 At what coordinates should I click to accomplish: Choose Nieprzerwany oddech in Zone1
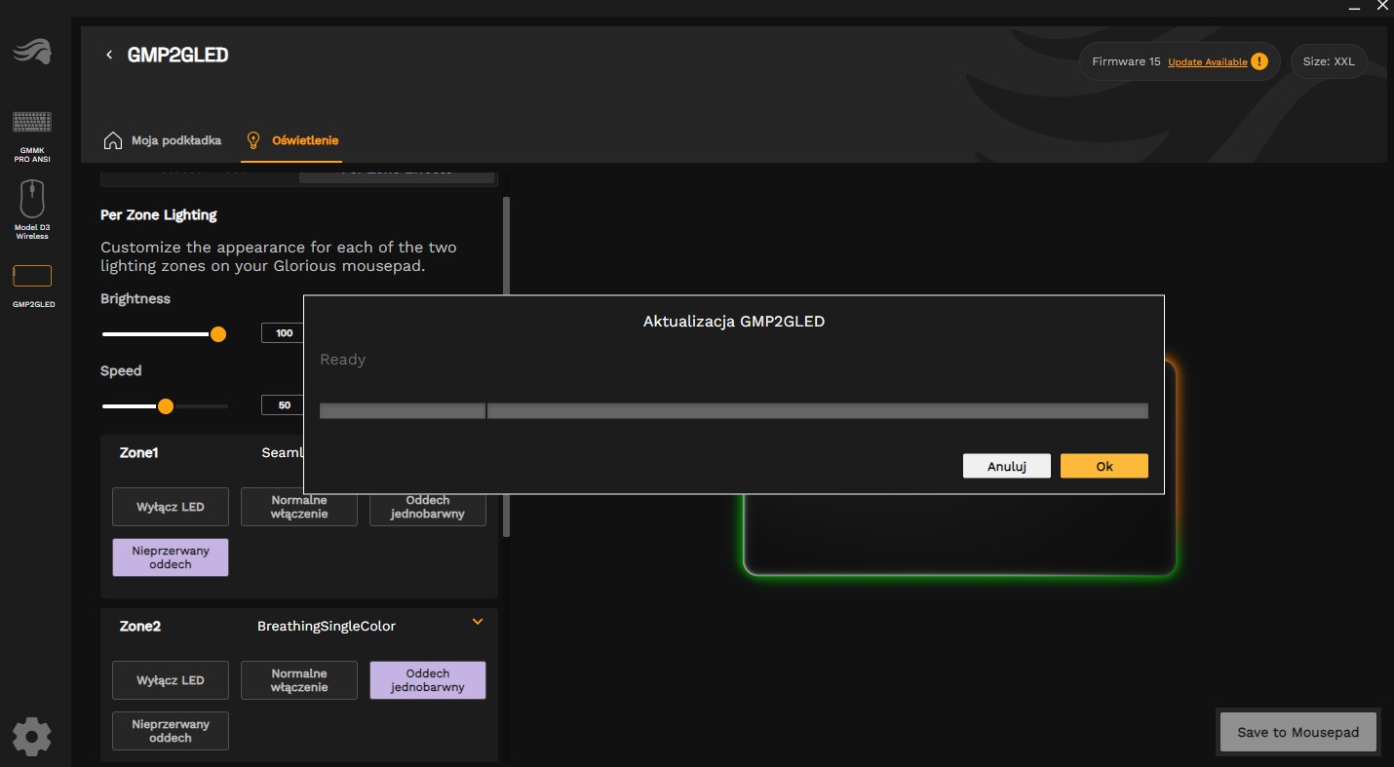171,557
